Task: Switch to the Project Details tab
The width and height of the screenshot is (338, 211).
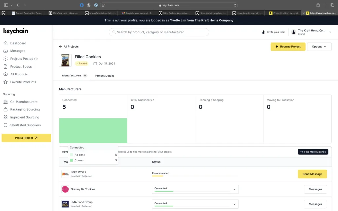Action: (x=105, y=76)
